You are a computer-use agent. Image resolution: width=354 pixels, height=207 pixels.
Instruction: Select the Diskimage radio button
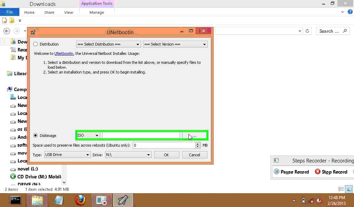[36, 135]
